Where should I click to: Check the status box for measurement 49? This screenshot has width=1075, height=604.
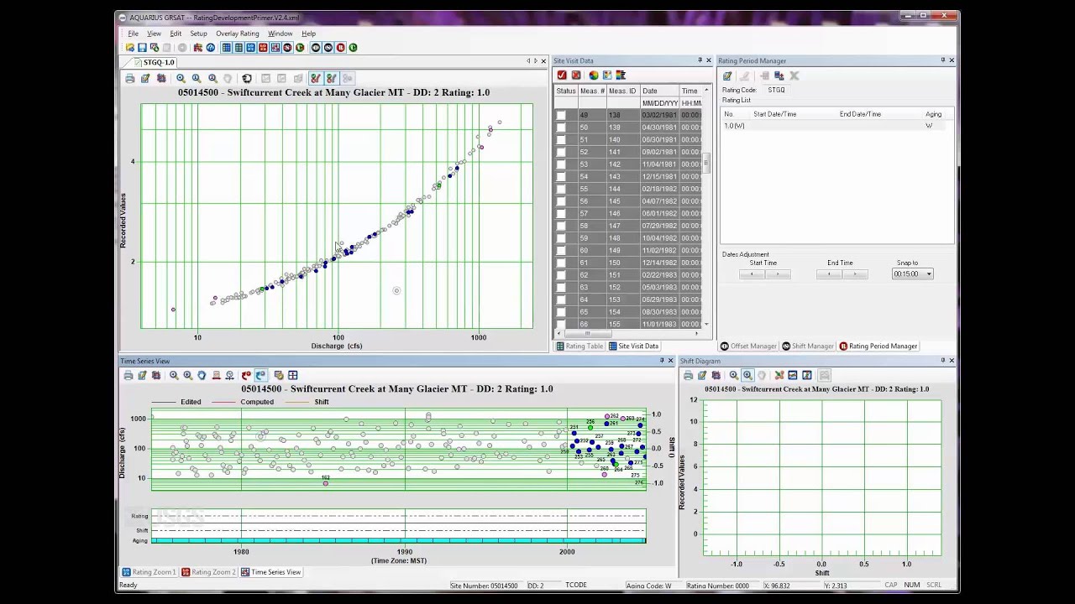(561, 115)
